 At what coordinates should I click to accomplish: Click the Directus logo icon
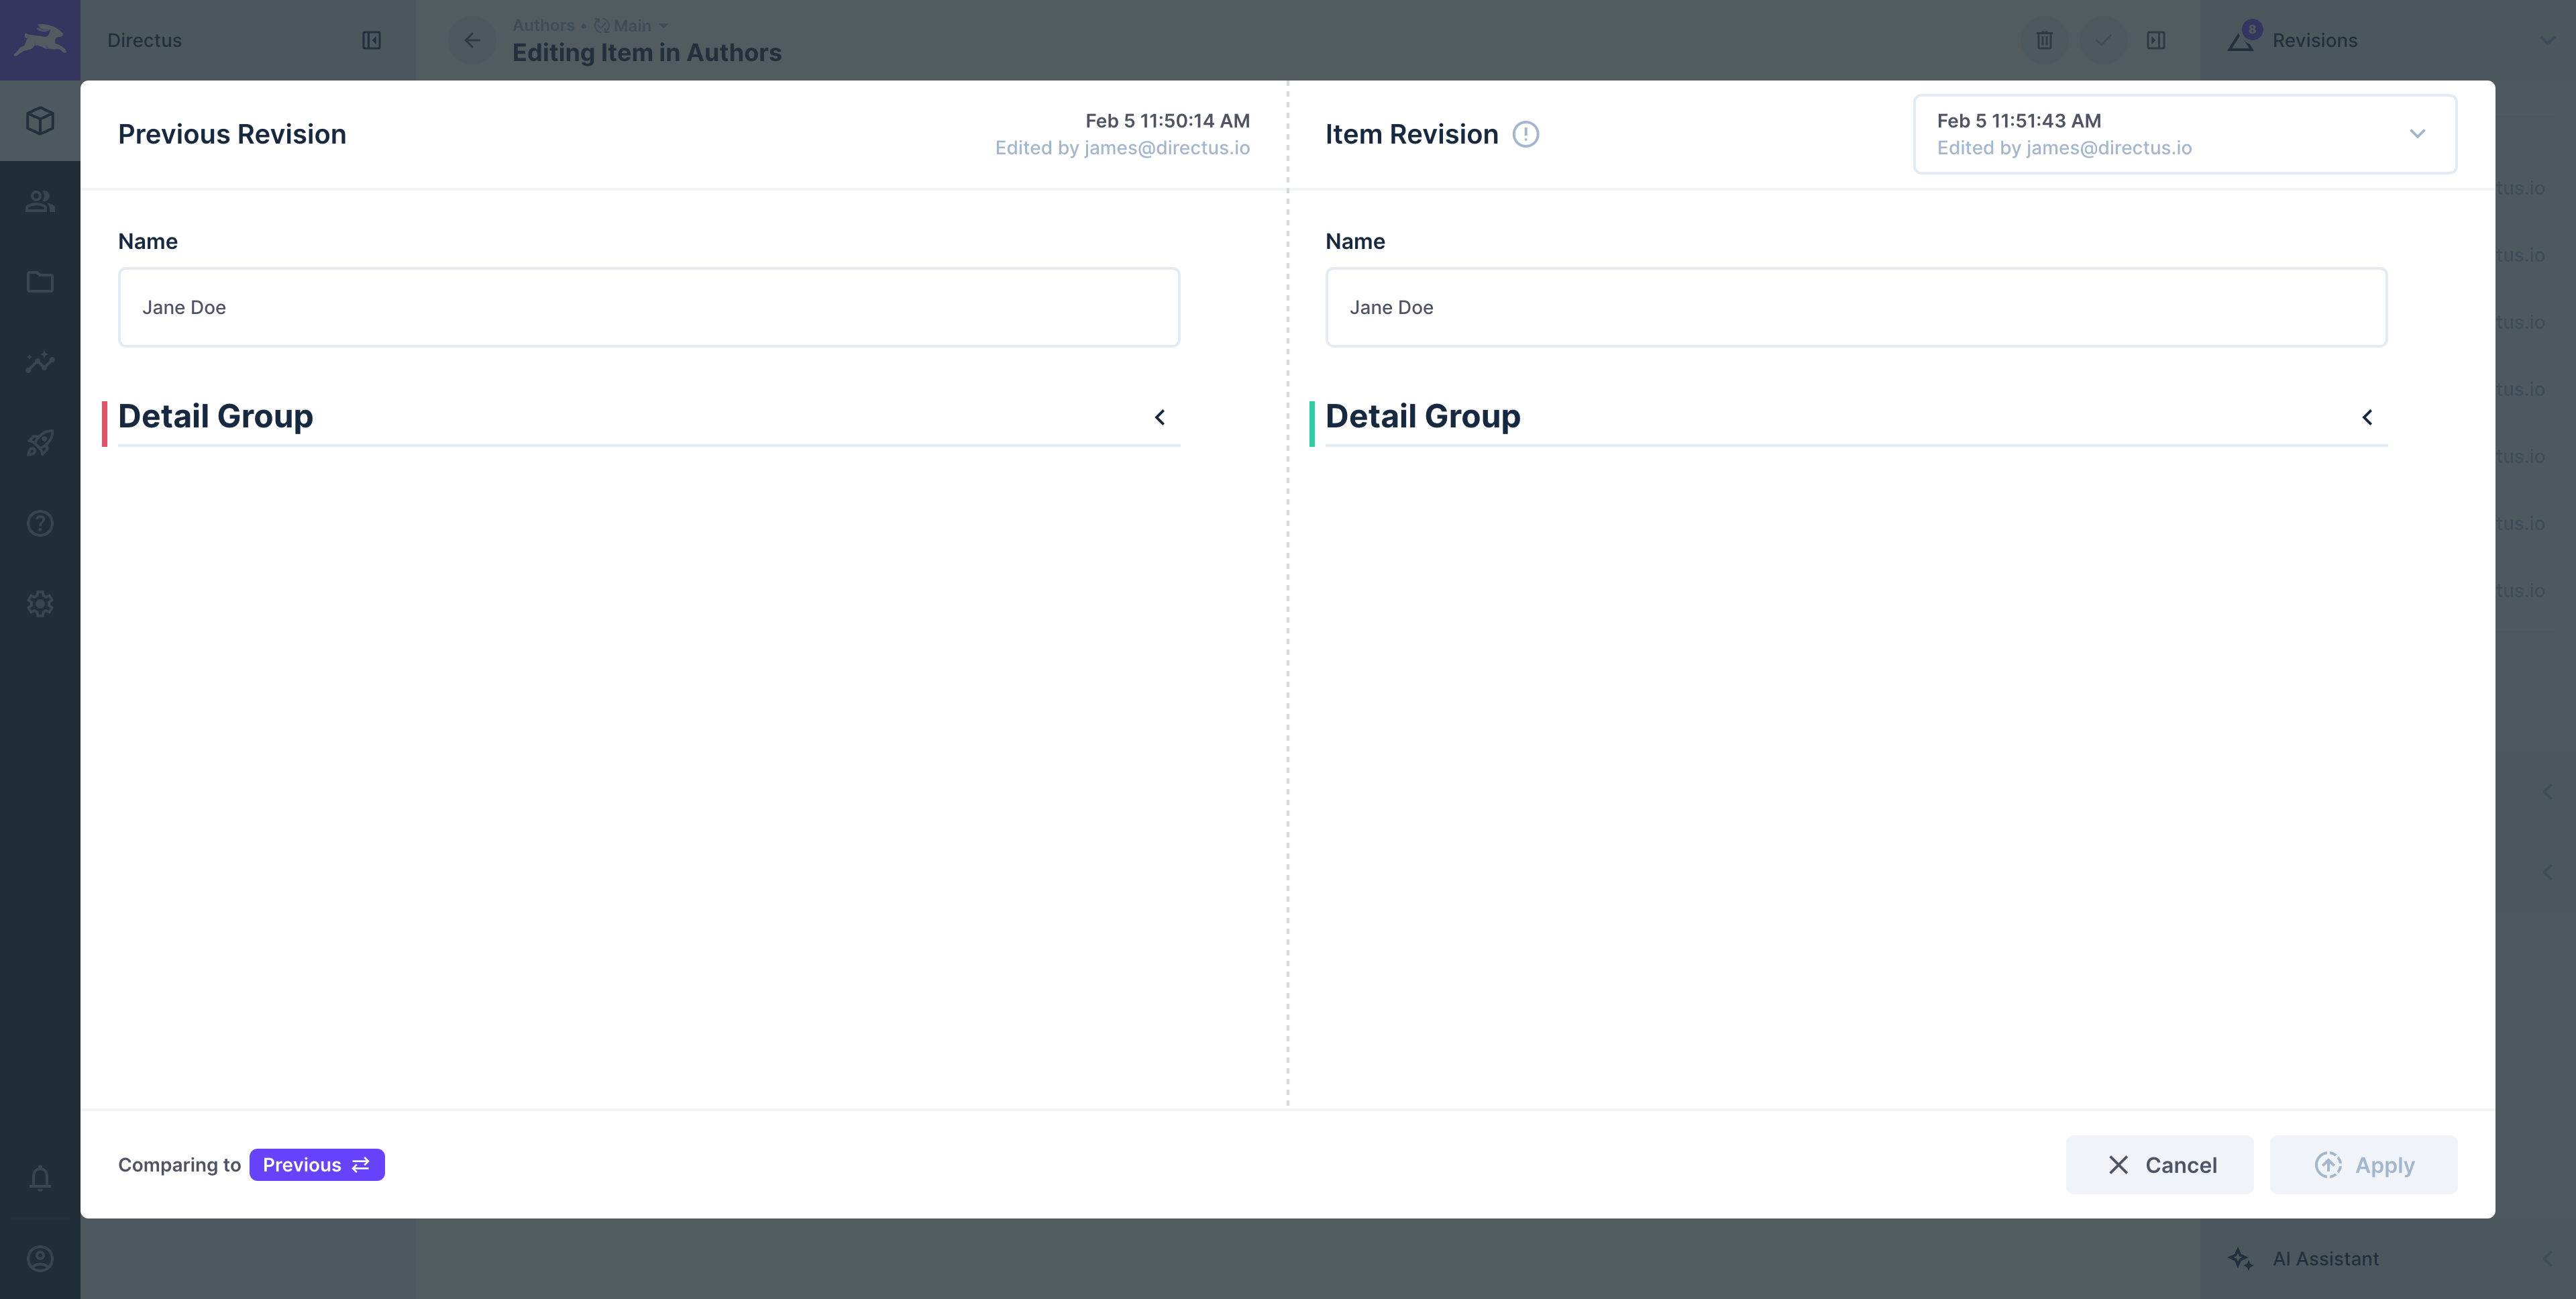[40, 40]
